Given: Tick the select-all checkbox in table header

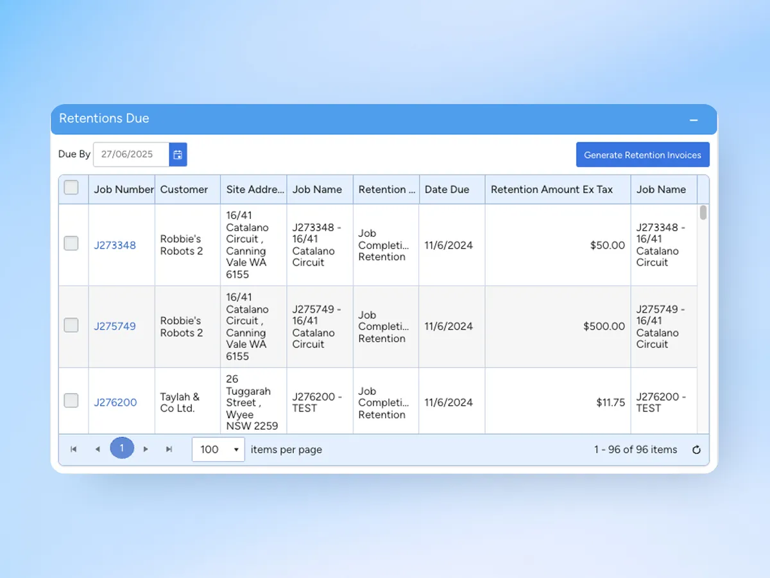Looking at the screenshot, I should (71, 188).
